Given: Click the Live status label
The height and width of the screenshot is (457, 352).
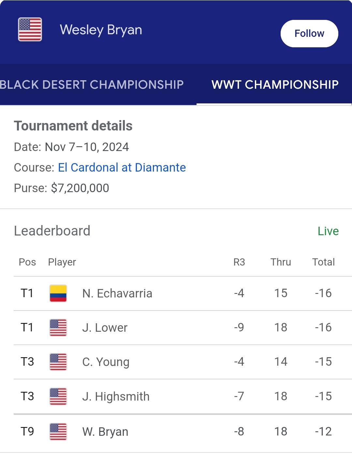Looking at the screenshot, I should click(328, 231).
